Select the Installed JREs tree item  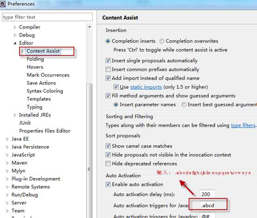coord(35,115)
